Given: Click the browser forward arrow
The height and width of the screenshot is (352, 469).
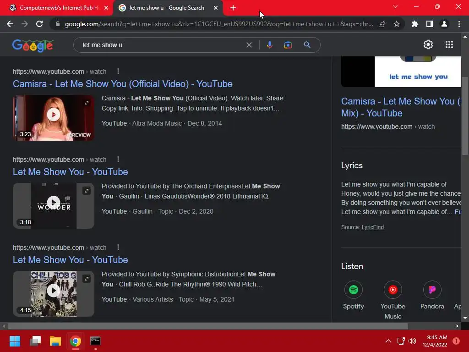Looking at the screenshot, I should coord(25,24).
